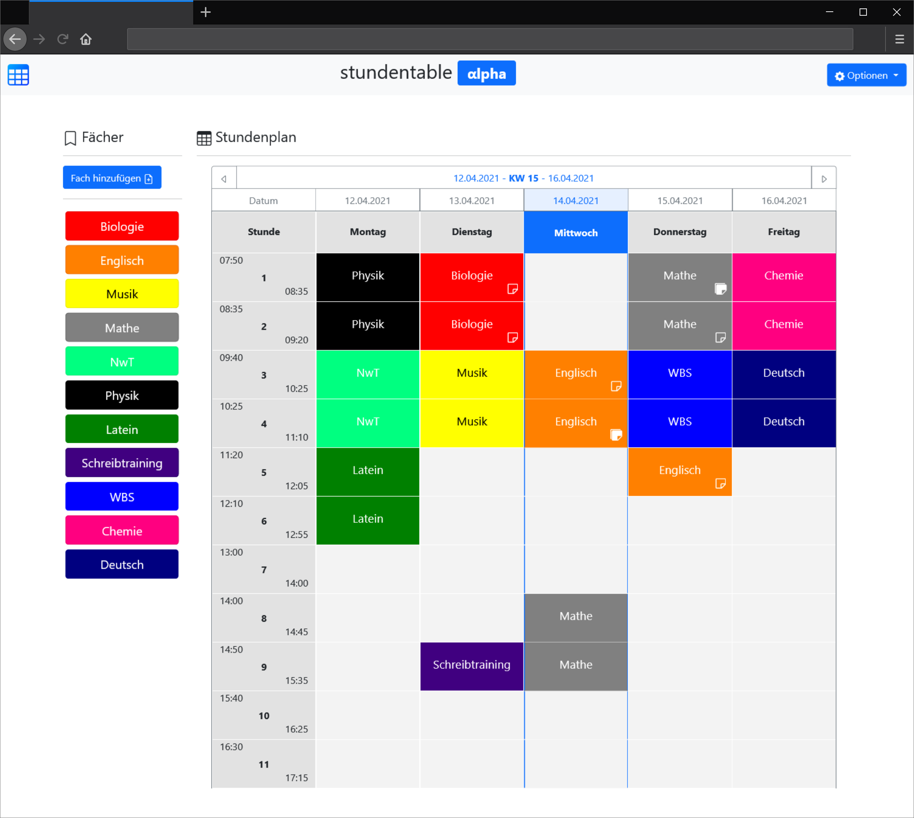Go to the previous week with the left arrow
This screenshot has height=818, width=914.
click(x=224, y=178)
